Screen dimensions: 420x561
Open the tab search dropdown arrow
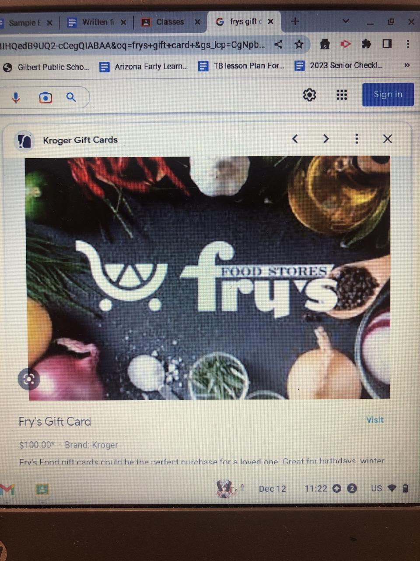coord(346,21)
